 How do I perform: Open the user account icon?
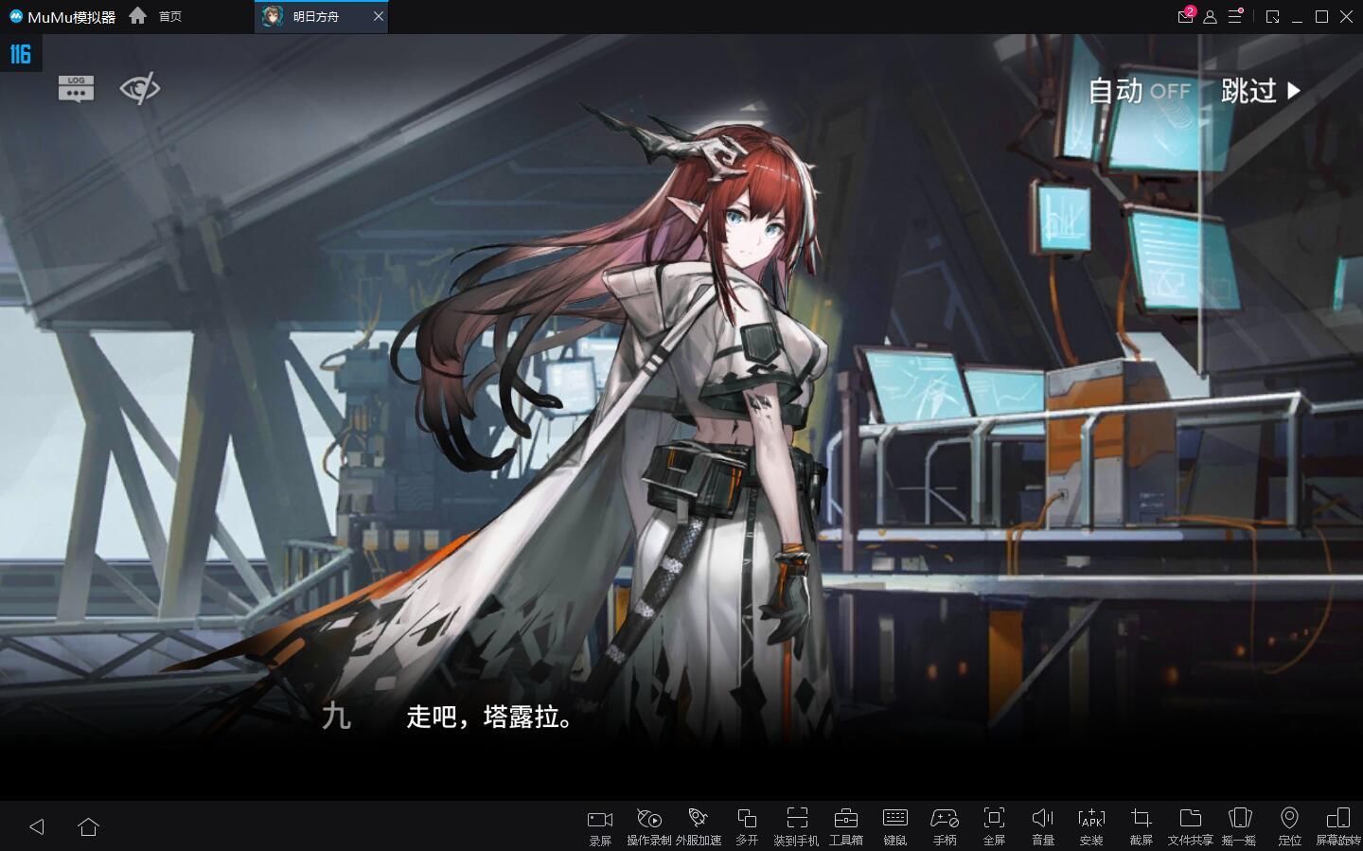tap(1210, 17)
